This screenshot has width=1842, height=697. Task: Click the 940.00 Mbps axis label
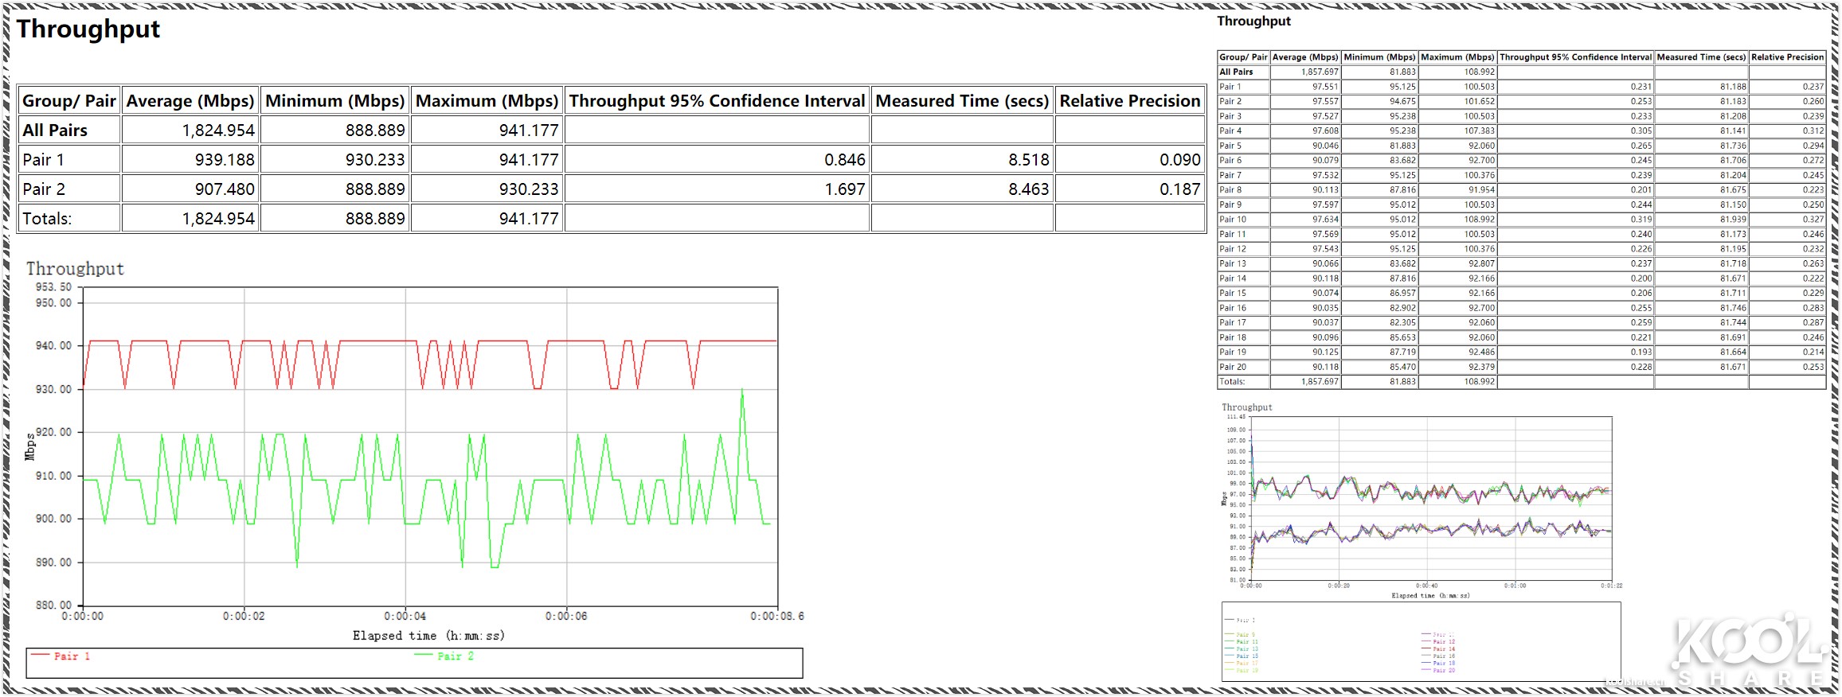(x=53, y=346)
